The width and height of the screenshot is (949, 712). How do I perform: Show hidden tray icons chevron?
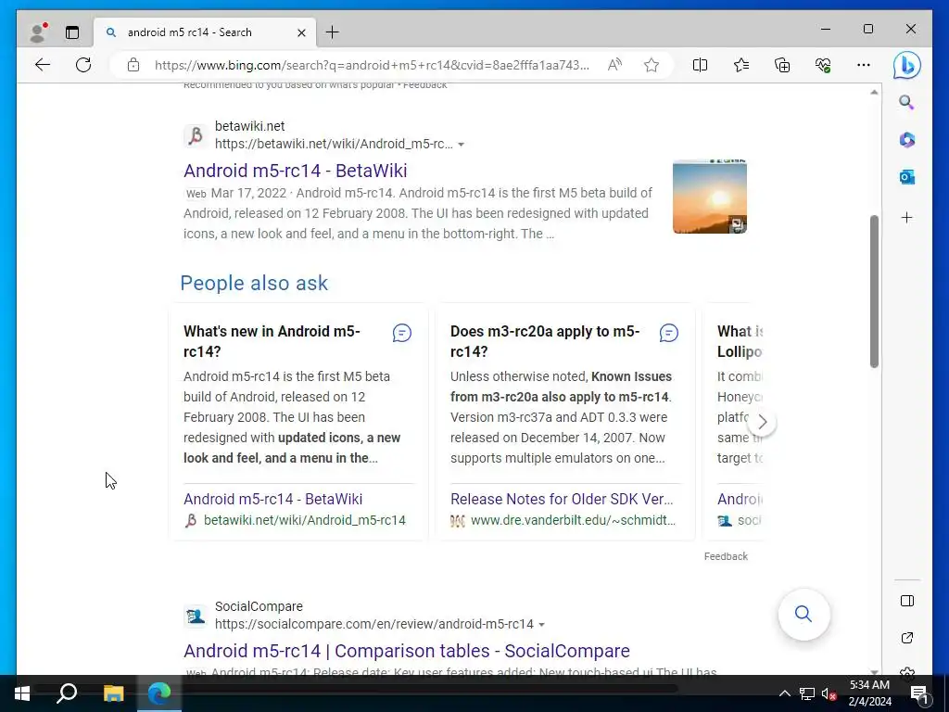point(784,693)
